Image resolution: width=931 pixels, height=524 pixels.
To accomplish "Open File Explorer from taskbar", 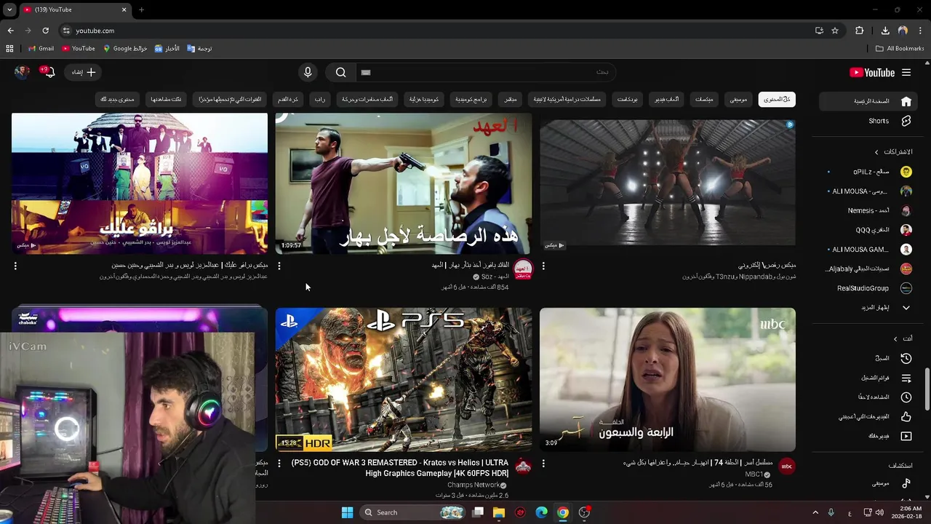I will click(499, 512).
